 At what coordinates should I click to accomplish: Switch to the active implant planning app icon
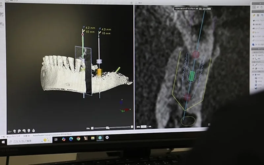pos(100,138)
